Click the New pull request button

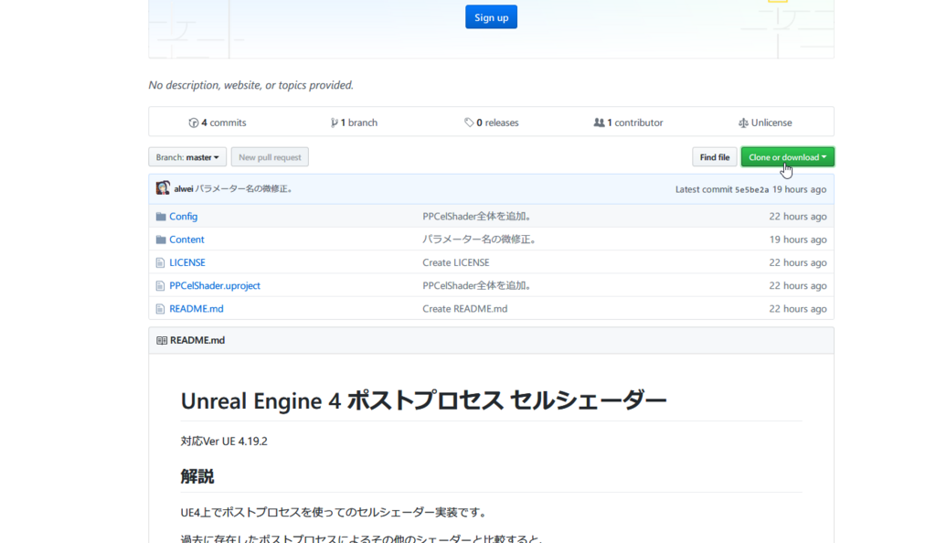coord(270,157)
